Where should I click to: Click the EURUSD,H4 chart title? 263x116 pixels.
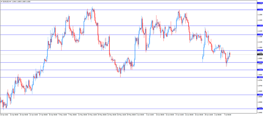click(7, 1)
